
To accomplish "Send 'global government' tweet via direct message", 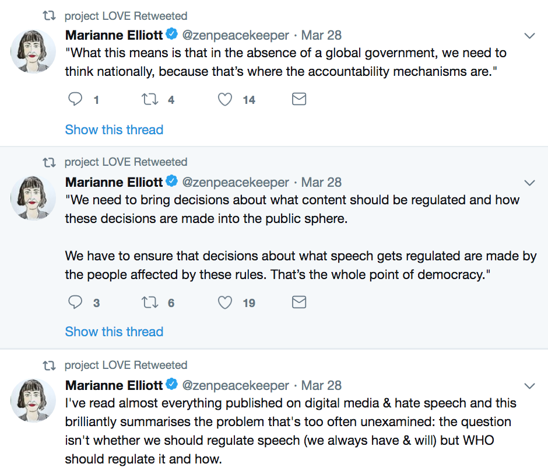I will click(x=299, y=99).
